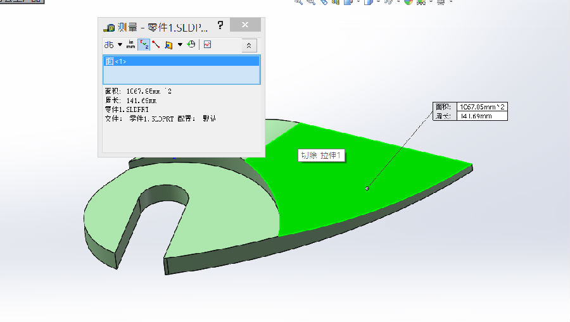
Task: Open the in/mm units and precision settings
Action: (x=130, y=45)
